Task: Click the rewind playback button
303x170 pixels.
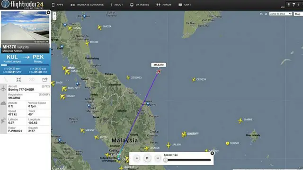Action: [137, 158]
